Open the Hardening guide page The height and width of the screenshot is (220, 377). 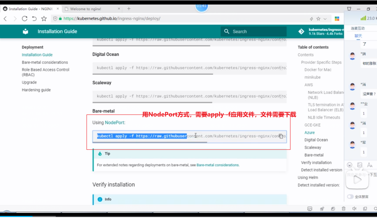coord(36,90)
